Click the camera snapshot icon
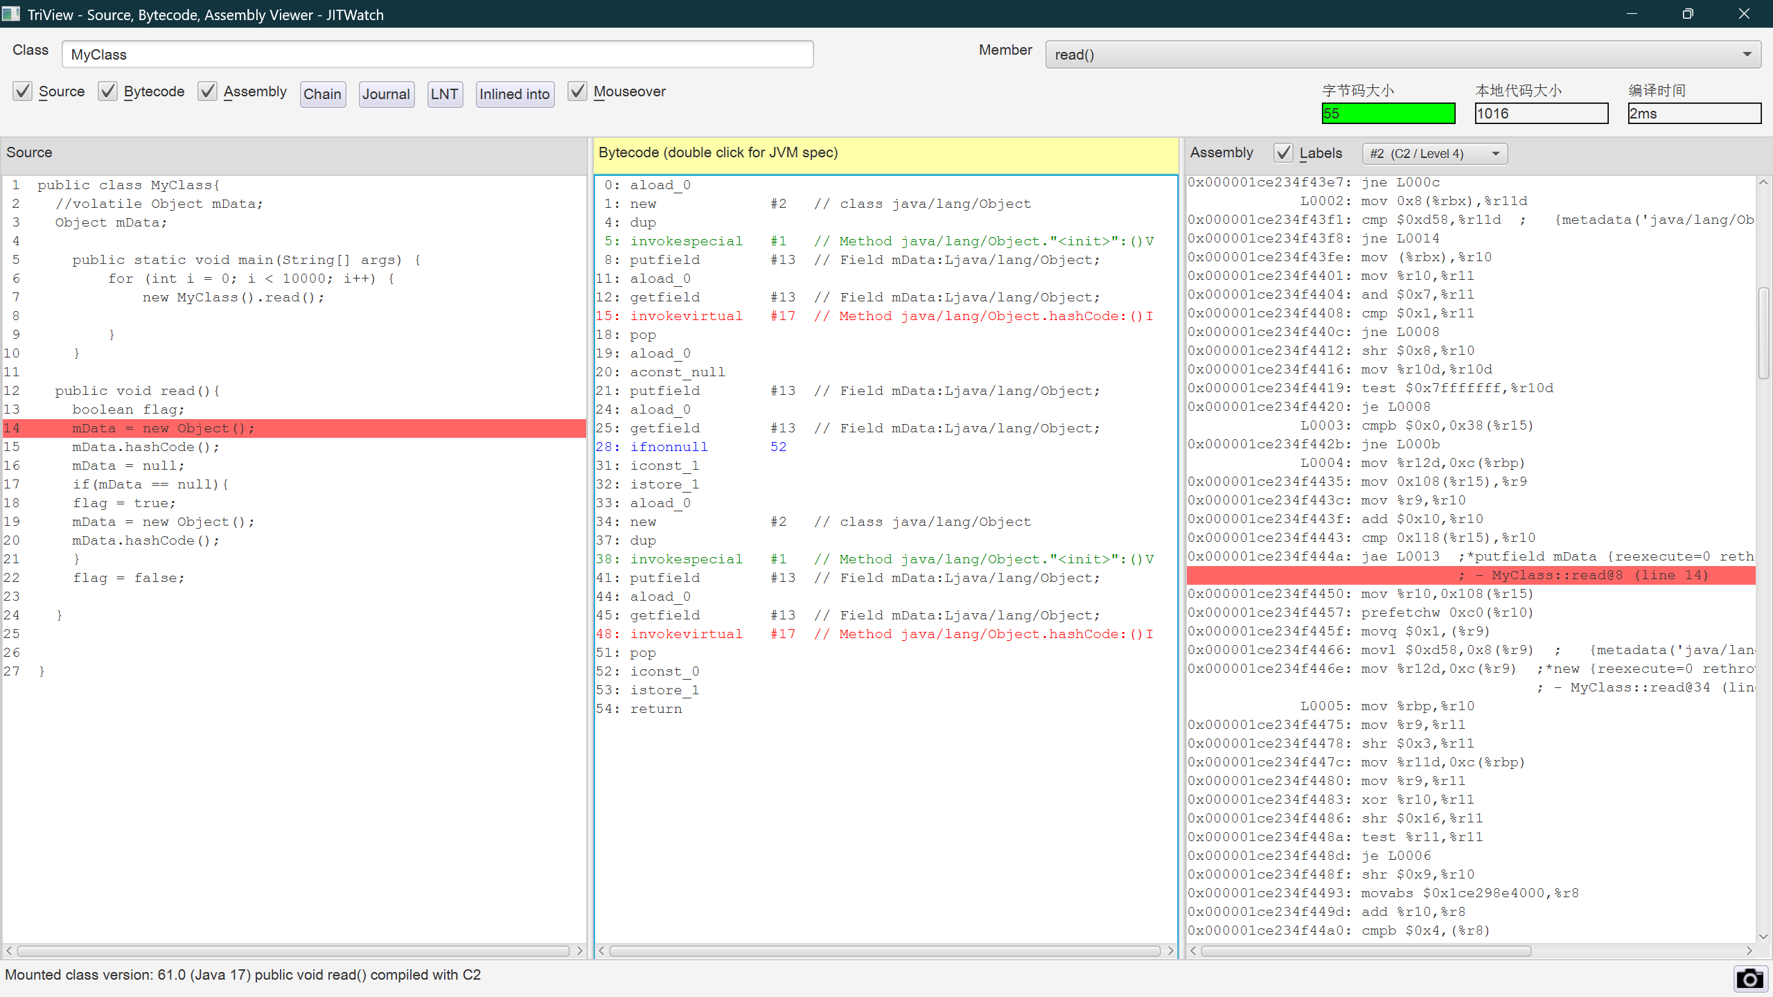 tap(1749, 978)
